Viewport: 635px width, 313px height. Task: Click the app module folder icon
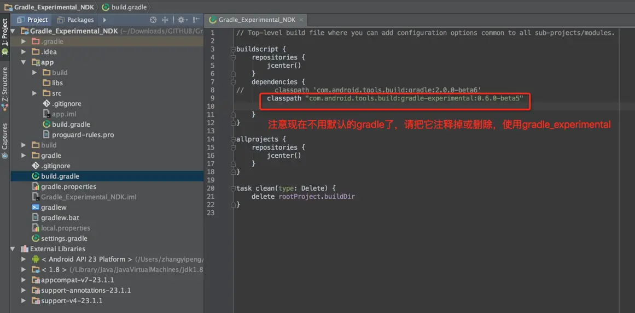pos(36,62)
